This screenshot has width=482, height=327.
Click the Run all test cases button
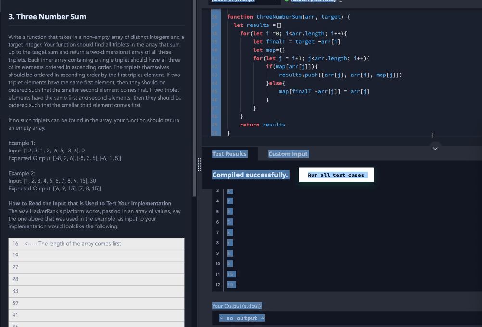336,175
